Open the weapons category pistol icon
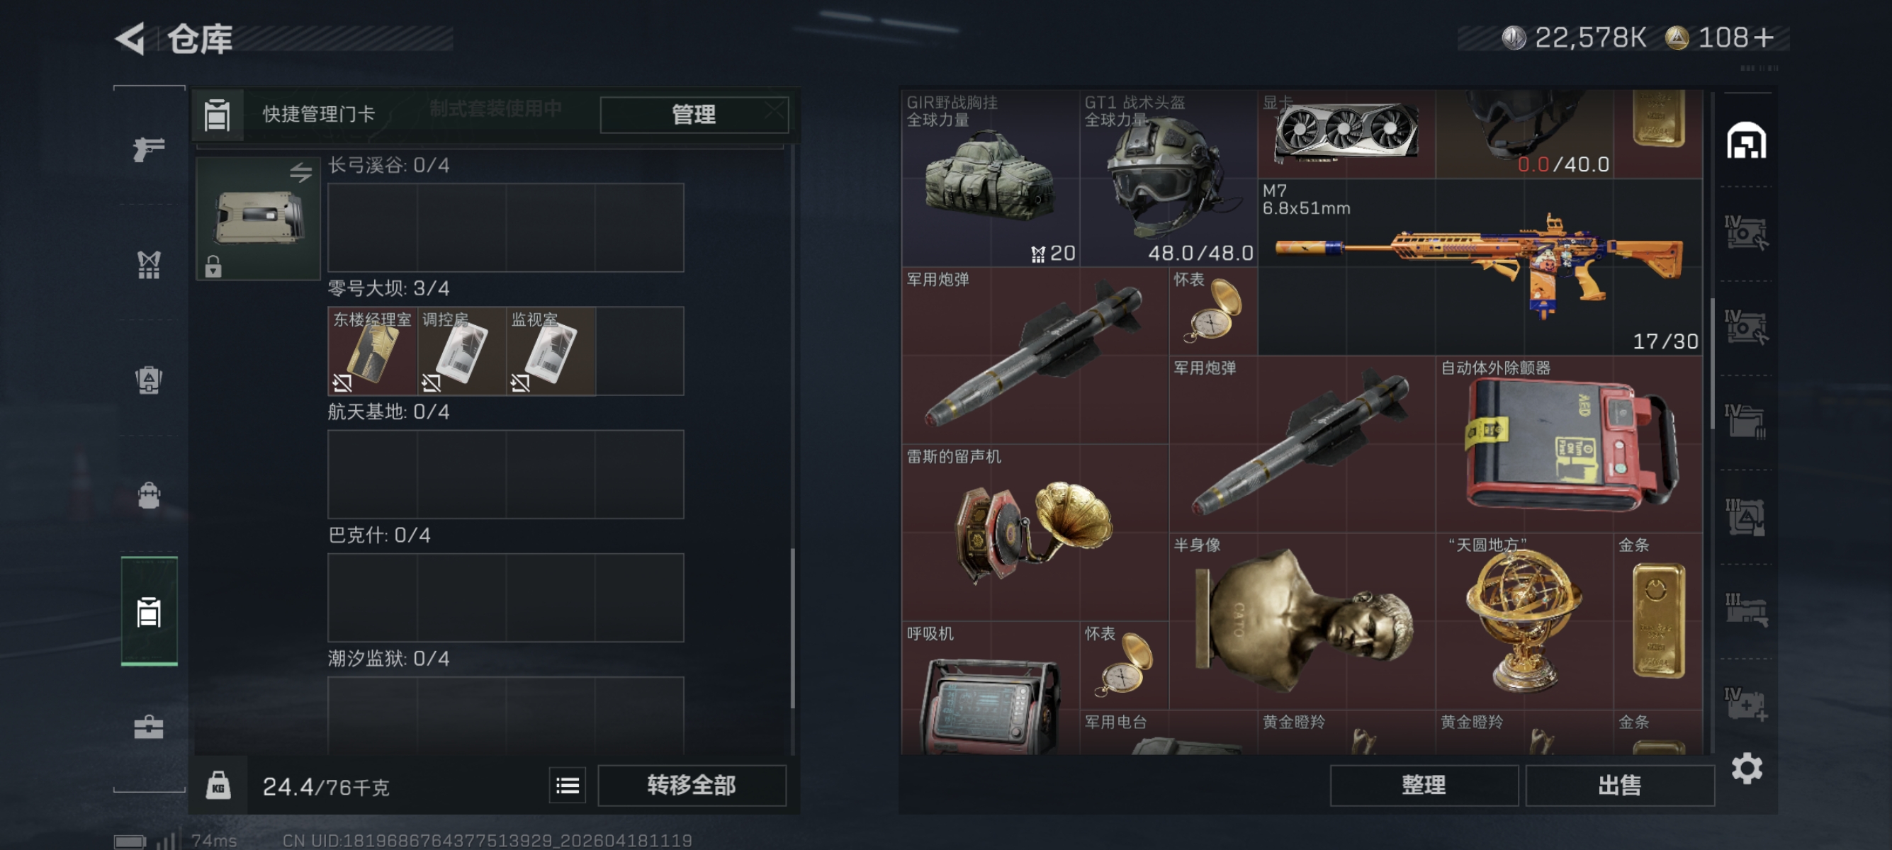The height and width of the screenshot is (850, 1892). 148,149
